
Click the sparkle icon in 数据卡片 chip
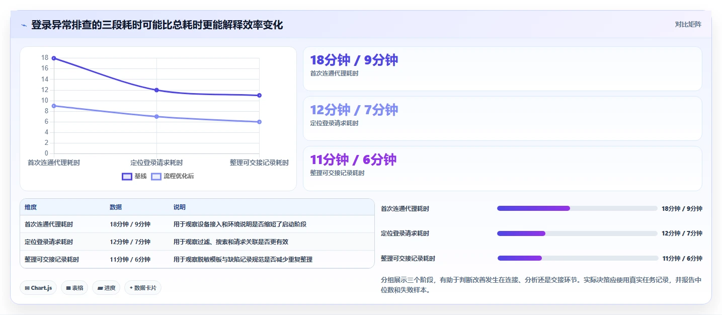[131, 288]
